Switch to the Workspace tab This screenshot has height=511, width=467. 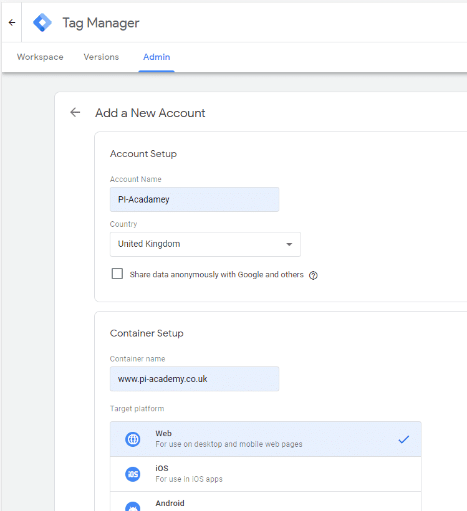click(x=40, y=57)
